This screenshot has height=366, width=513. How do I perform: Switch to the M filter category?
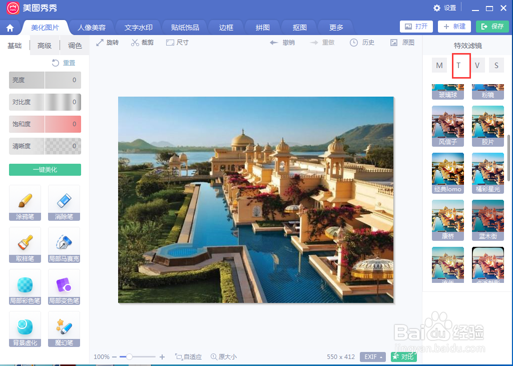coord(439,65)
